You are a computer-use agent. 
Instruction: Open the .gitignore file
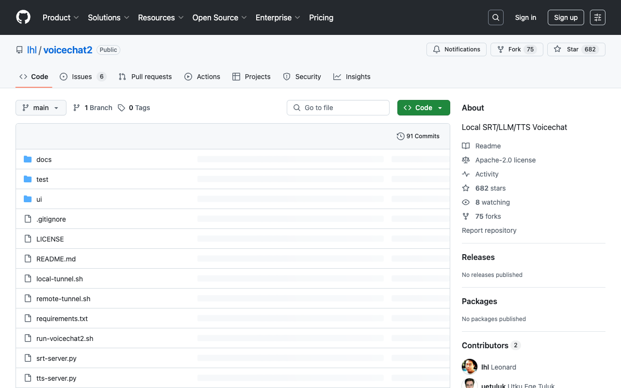click(x=51, y=219)
